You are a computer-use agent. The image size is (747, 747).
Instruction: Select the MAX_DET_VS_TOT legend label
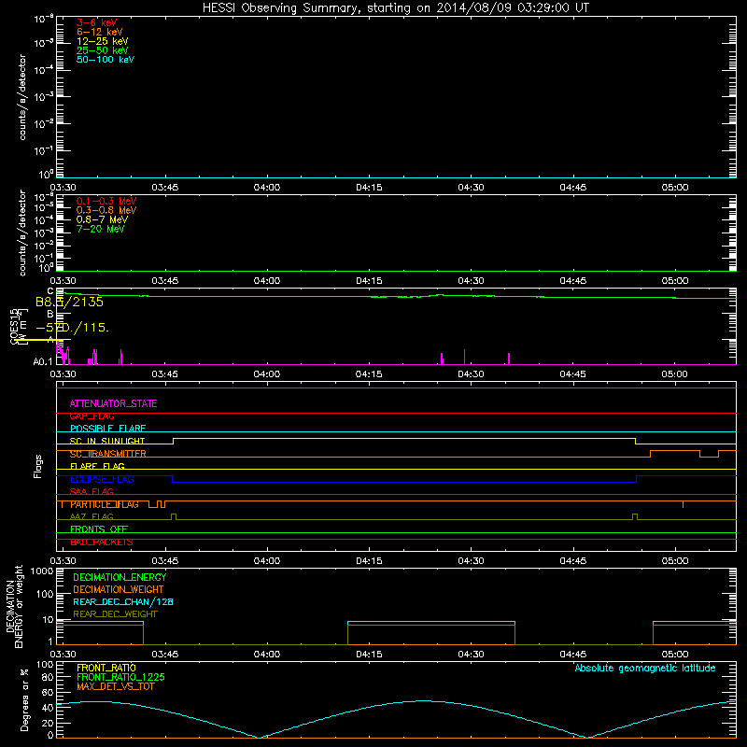point(116,687)
